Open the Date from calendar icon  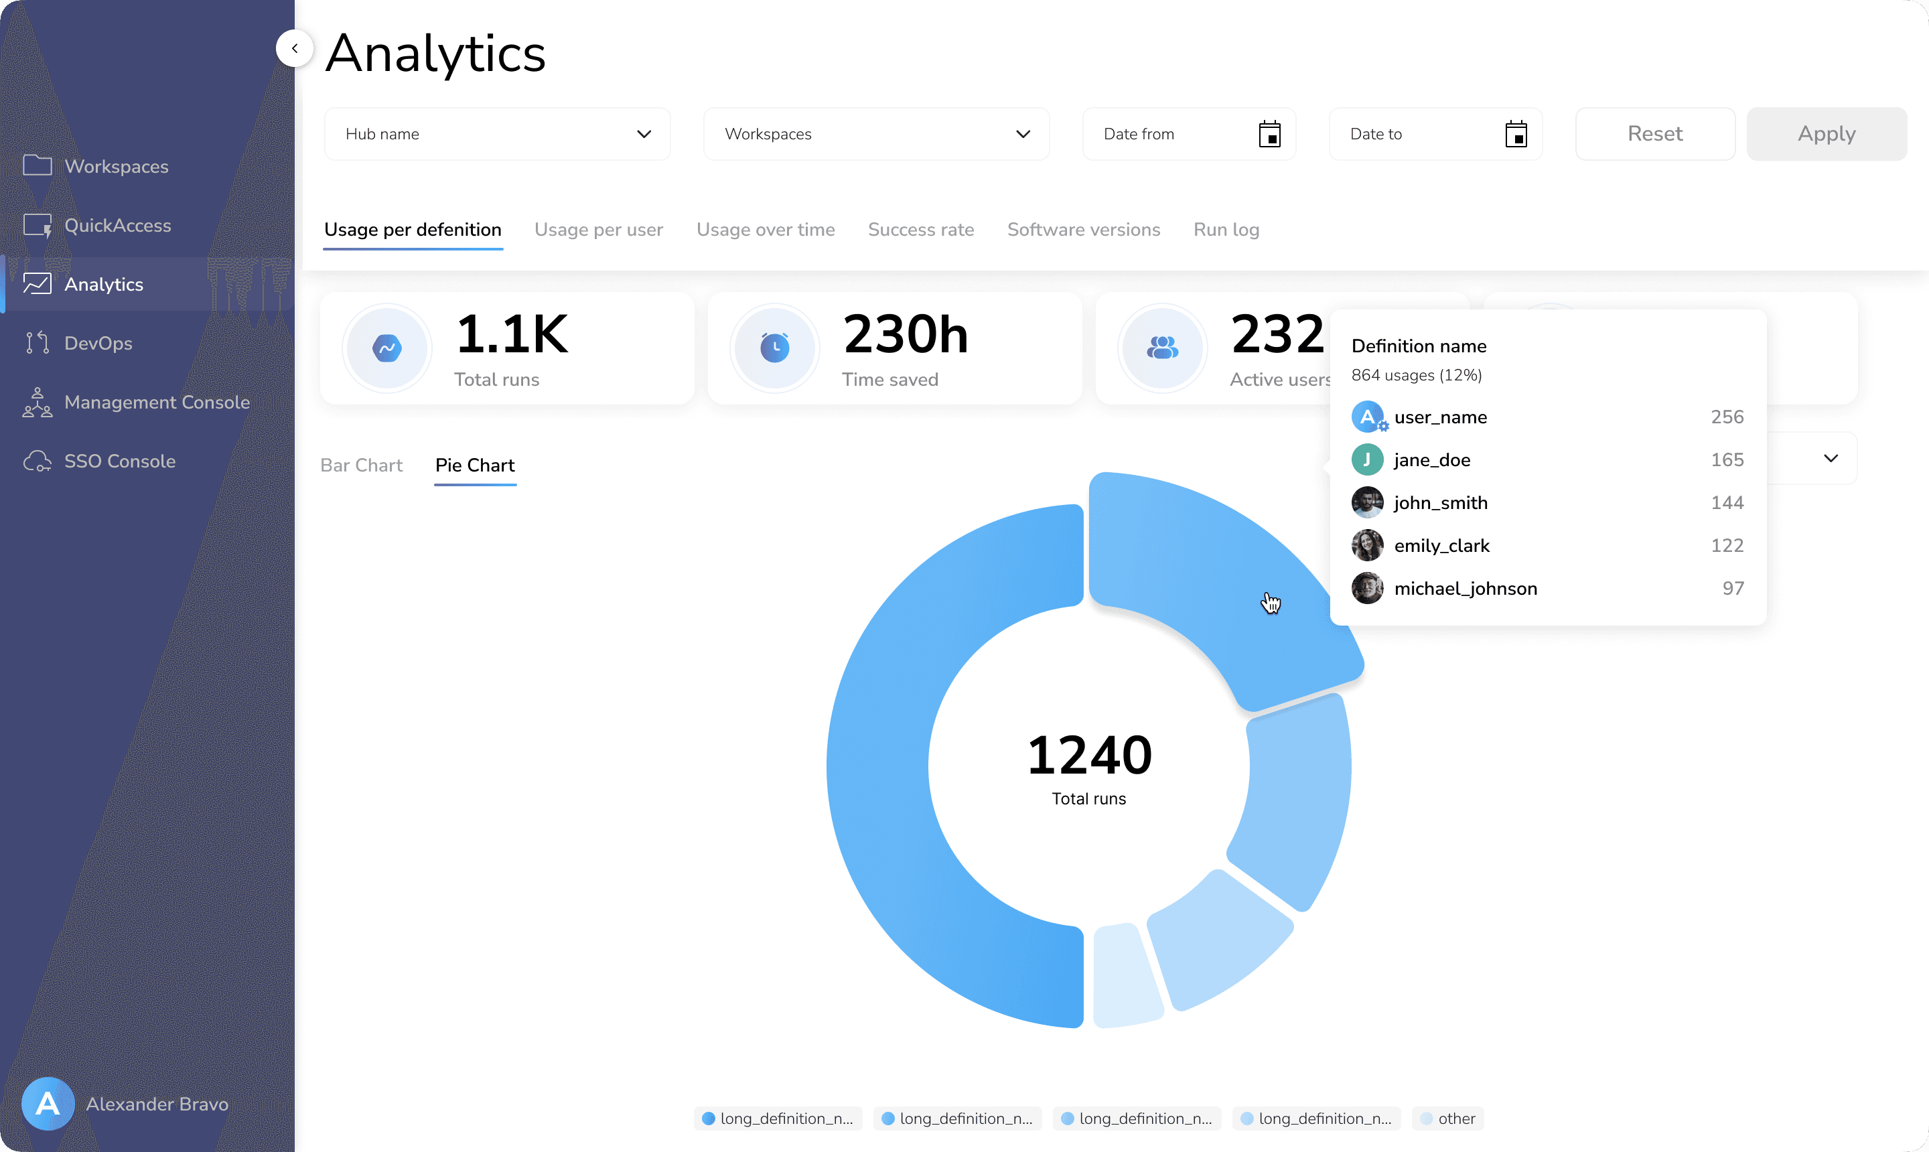click(x=1269, y=135)
